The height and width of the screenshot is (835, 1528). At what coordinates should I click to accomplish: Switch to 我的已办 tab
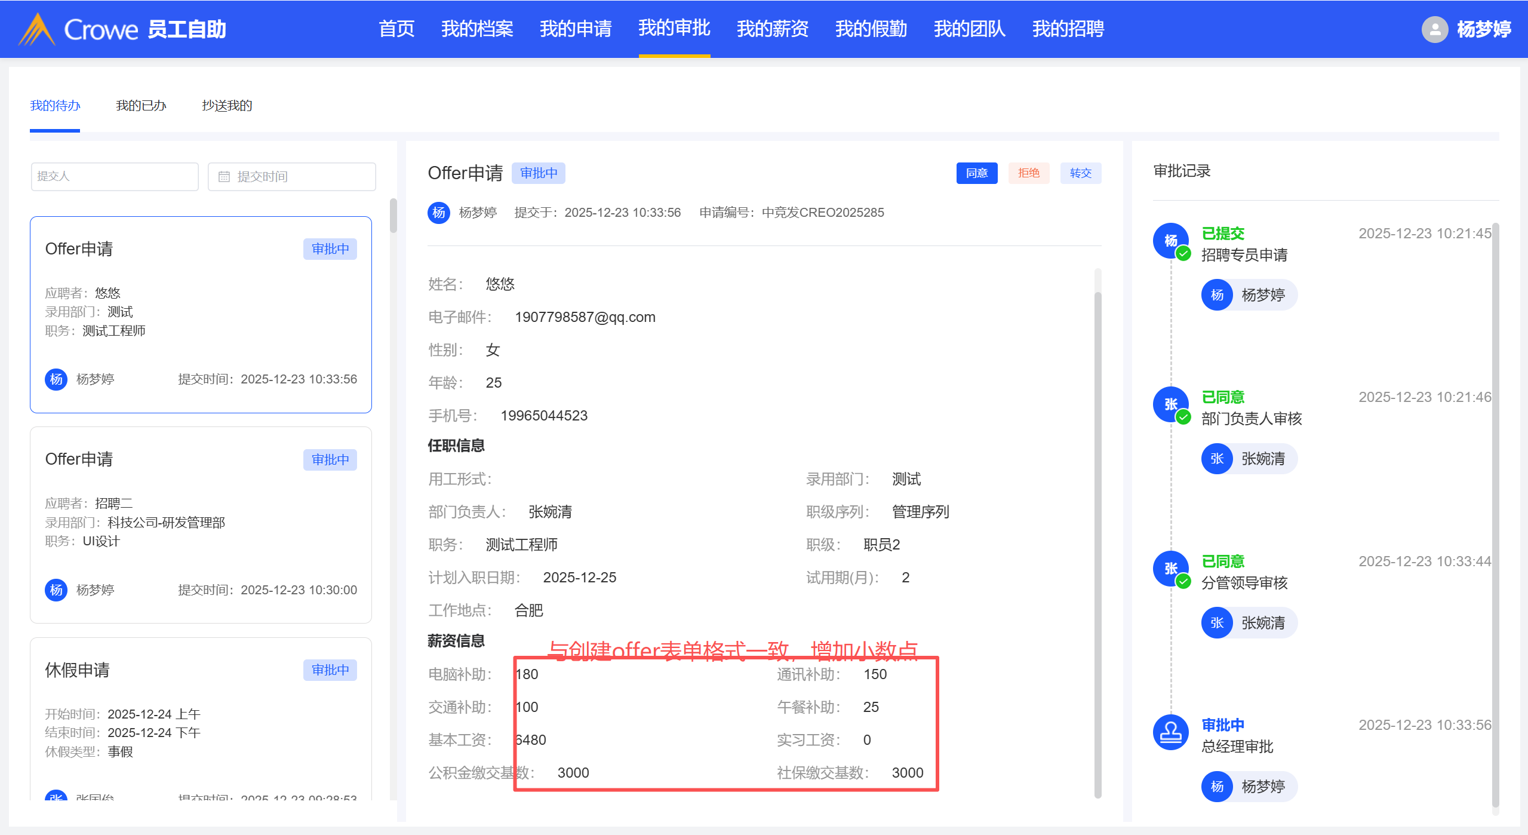click(141, 106)
